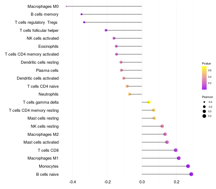
Task: Click the Plasma cells label
Action: pos(47,70)
